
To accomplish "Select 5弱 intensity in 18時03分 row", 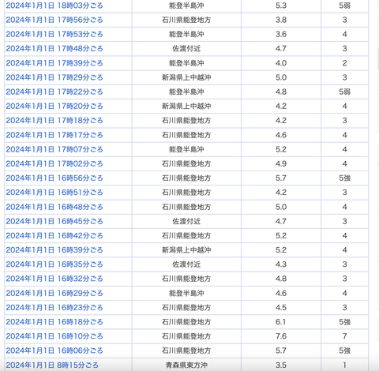I will [x=344, y=6].
